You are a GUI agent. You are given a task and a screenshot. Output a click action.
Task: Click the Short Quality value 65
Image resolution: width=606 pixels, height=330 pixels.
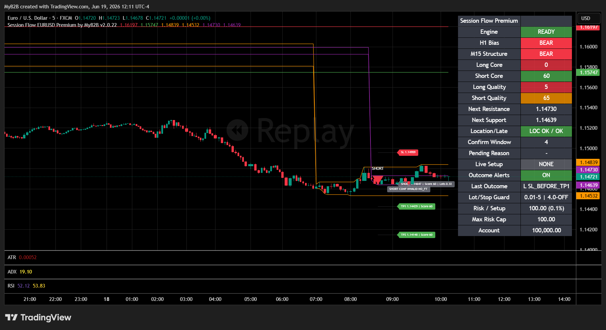546,98
